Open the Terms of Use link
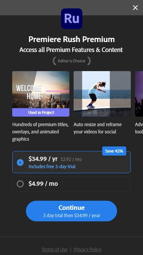Image resolution: width=143 pixels, height=255 pixels. 55,250
